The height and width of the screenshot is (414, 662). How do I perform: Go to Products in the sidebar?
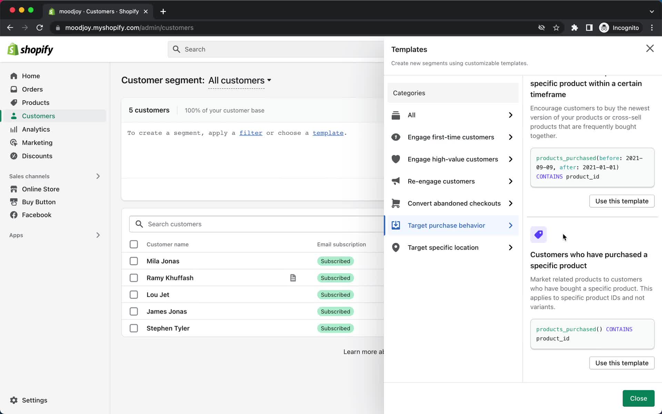(x=36, y=102)
